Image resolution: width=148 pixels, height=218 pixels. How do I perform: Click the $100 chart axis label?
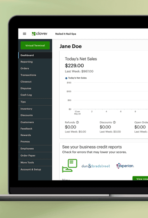(69, 91)
